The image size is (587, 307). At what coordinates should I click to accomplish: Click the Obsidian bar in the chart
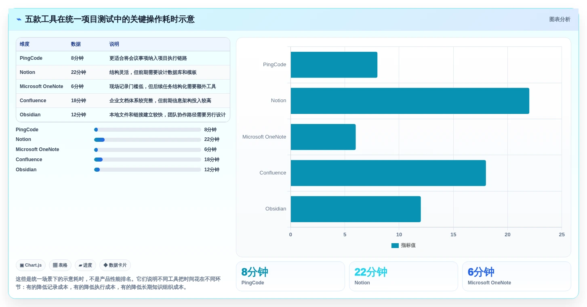pos(356,209)
